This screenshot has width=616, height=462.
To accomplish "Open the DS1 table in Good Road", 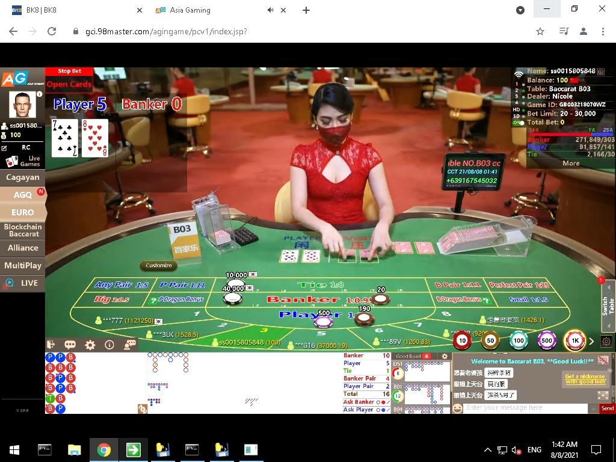I will [x=420, y=372].
